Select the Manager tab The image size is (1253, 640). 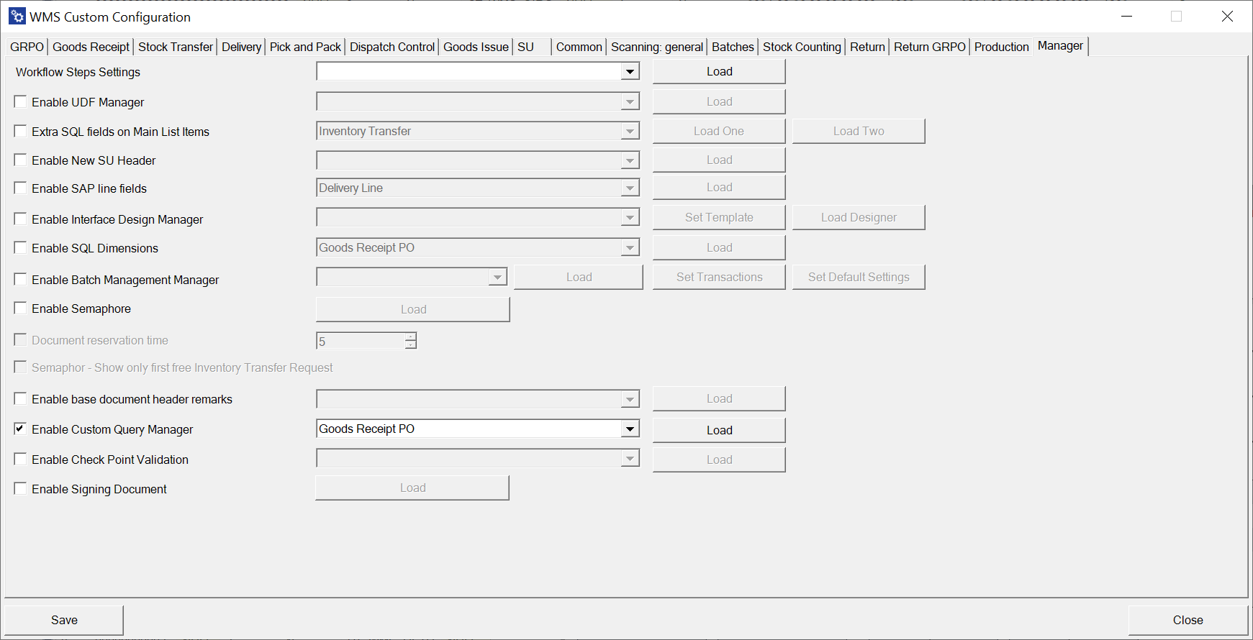click(x=1060, y=45)
